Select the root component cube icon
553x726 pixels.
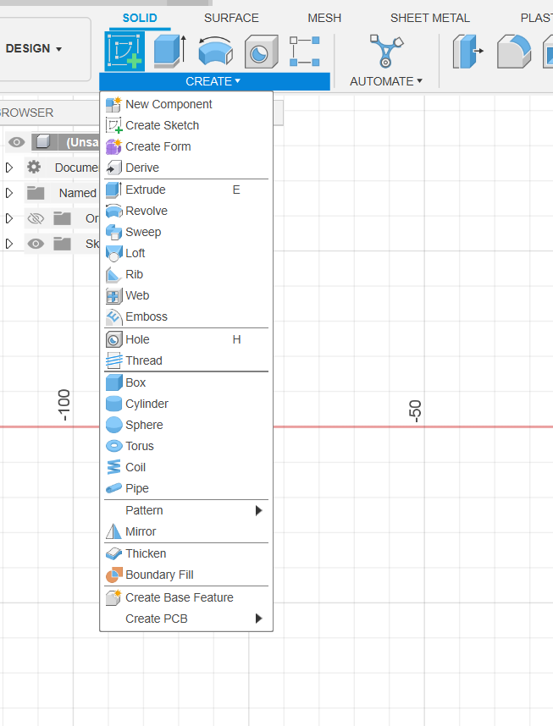pyautogui.click(x=43, y=141)
